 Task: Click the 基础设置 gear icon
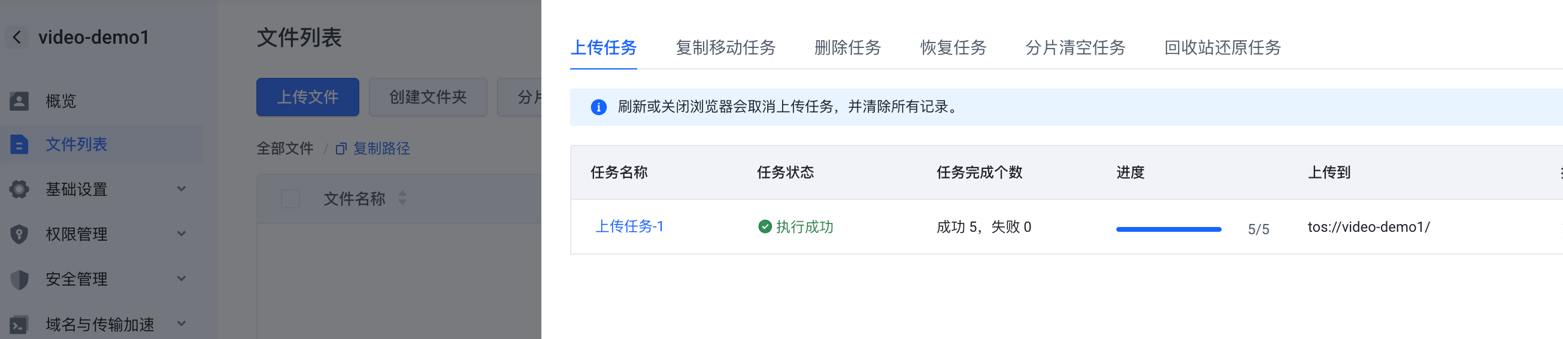(19, 190)
